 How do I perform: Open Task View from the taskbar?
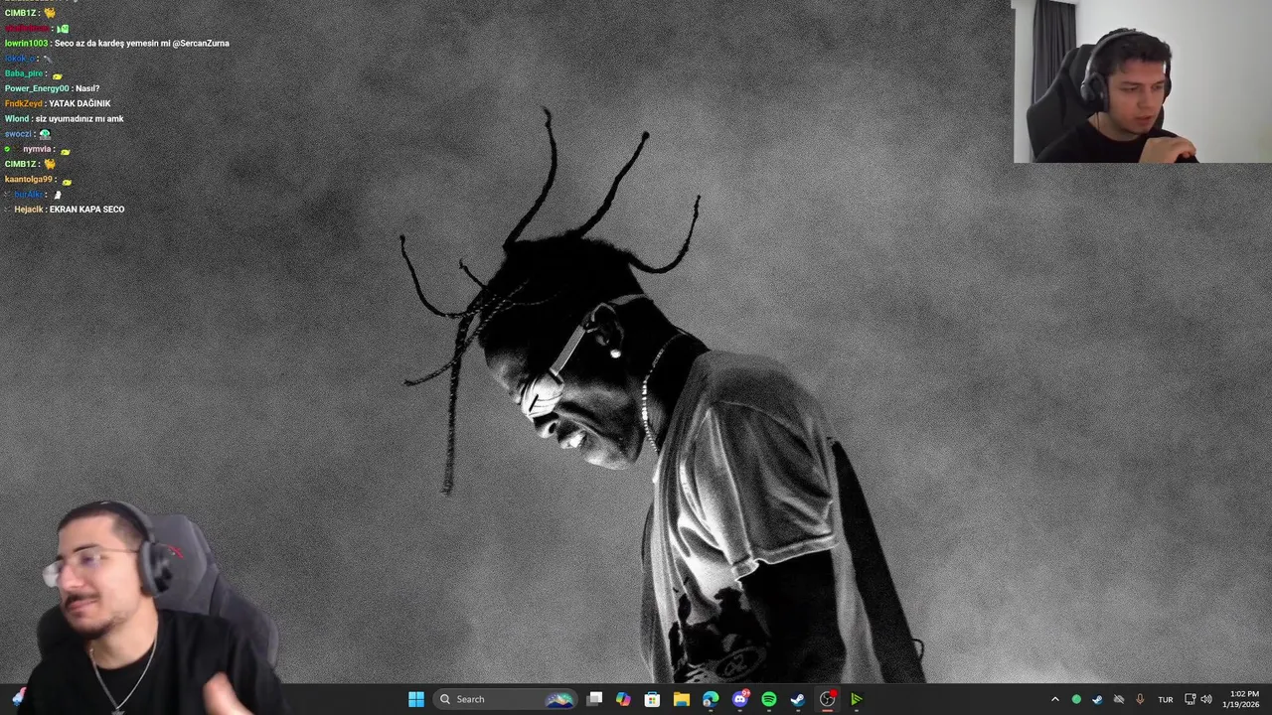tap(594, 699)
